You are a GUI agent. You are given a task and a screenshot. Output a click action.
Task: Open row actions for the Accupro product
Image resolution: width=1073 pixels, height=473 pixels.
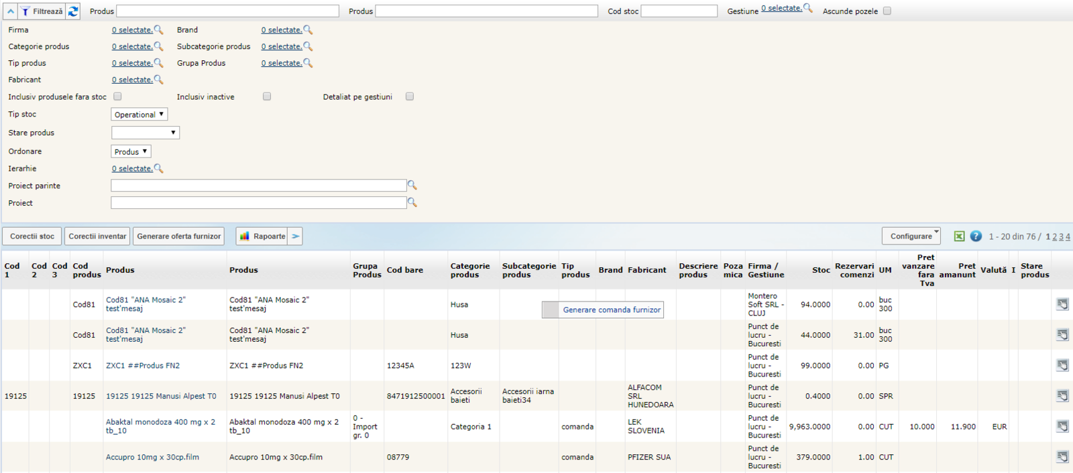click(1062, 457)
